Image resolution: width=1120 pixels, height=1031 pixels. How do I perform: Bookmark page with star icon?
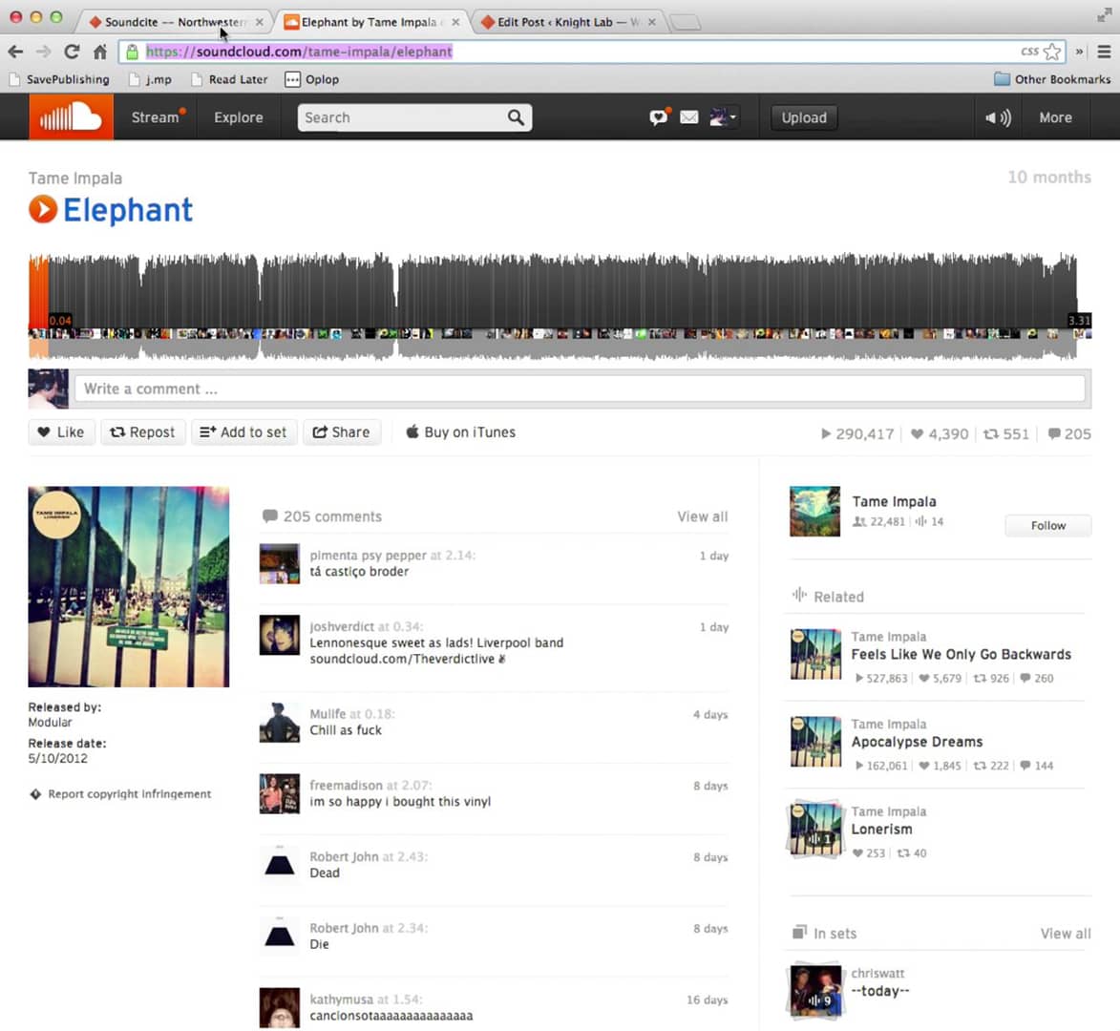click(1052, 52)
